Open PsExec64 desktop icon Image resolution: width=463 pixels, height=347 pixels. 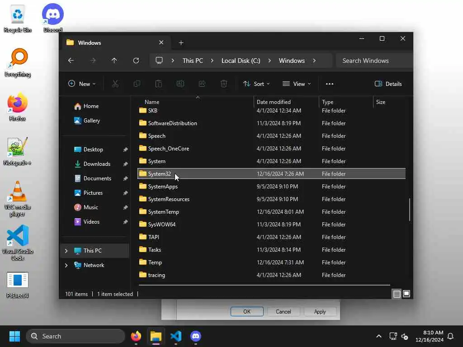pos(18,285)
